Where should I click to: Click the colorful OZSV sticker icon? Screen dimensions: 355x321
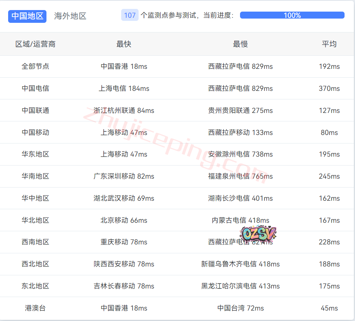click(x=259, y=233)
